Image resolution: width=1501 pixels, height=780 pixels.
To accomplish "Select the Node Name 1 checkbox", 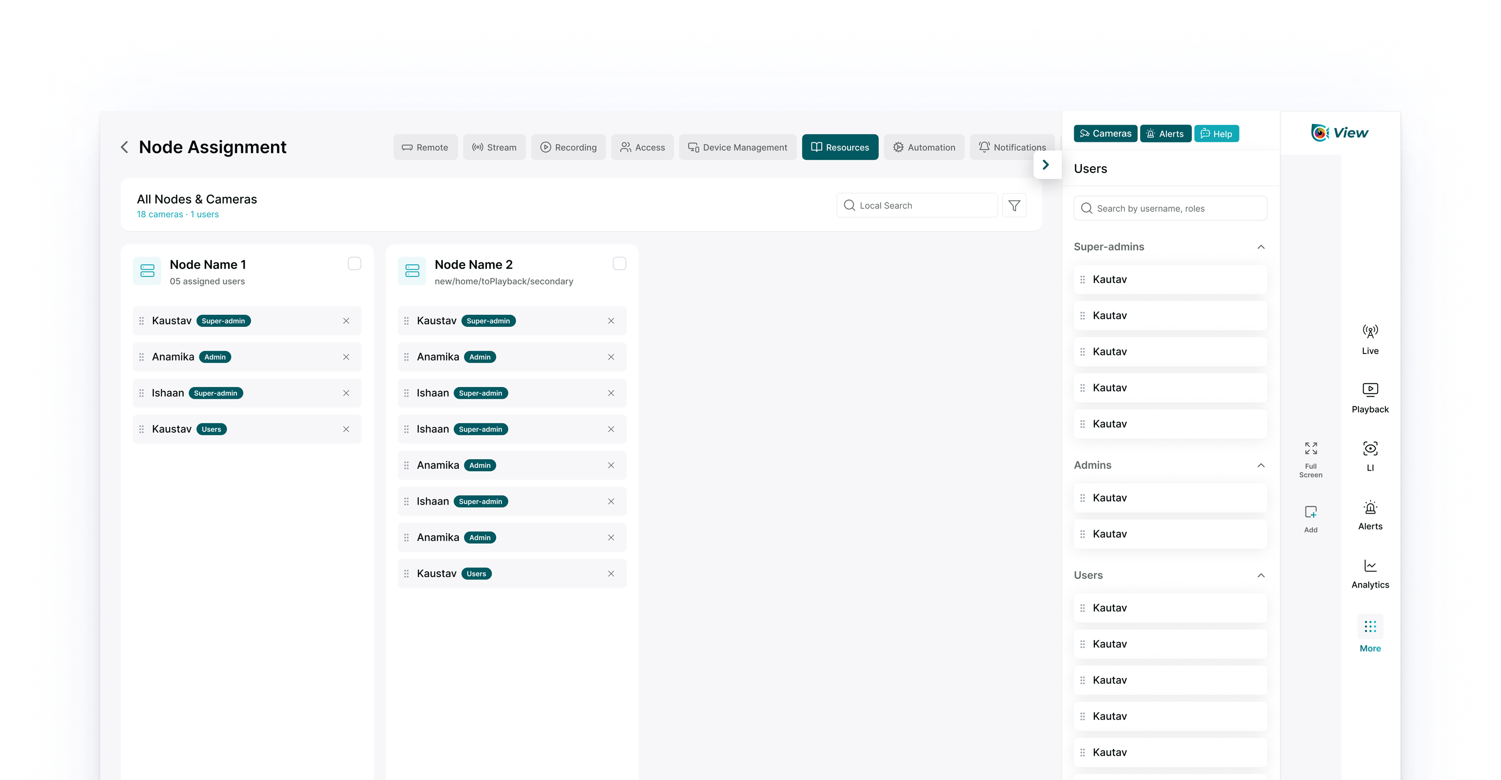I will click(x=354, y=264).
